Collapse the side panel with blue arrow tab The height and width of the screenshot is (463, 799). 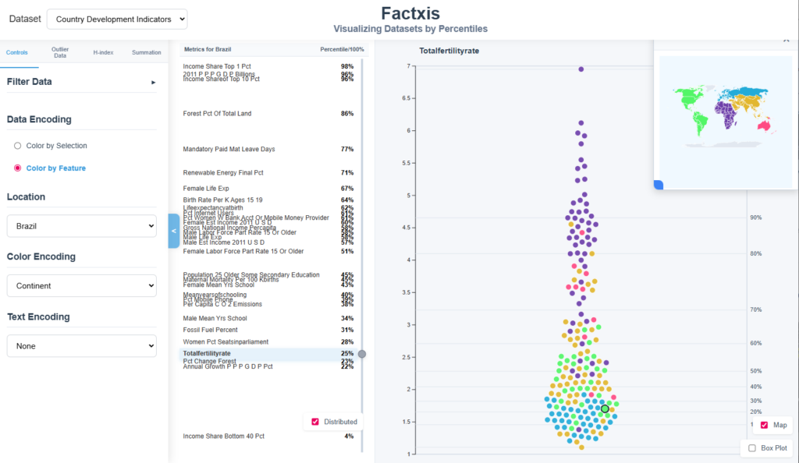pyautogui.click(x=173, y=231)
